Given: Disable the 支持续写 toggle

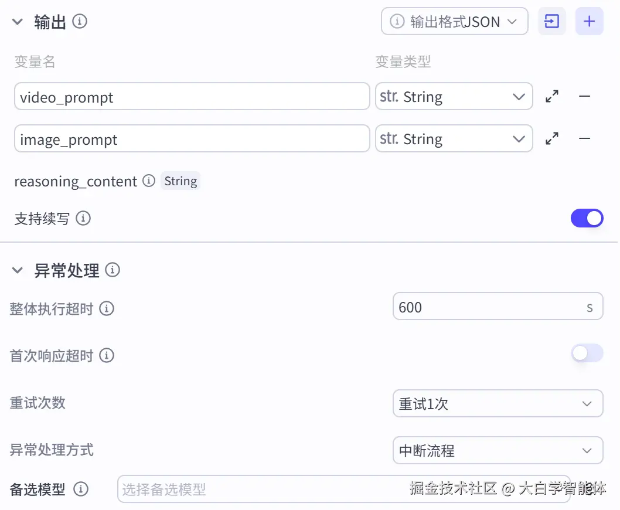Looking at the screenshot, I should click(x=587, y=218).
